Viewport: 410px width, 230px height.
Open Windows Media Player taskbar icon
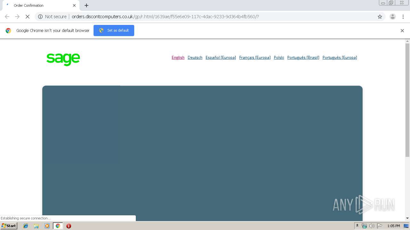47,226
